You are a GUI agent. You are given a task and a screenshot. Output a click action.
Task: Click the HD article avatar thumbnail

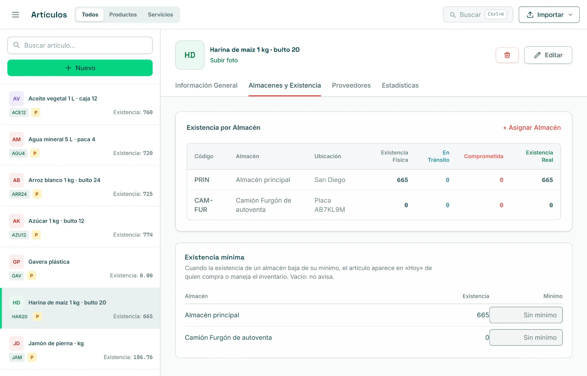click(x=190, y=55)
